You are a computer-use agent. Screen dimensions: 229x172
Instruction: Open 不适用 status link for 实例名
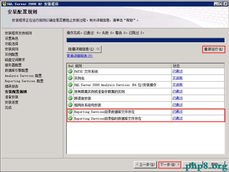(x=178, y=78)
